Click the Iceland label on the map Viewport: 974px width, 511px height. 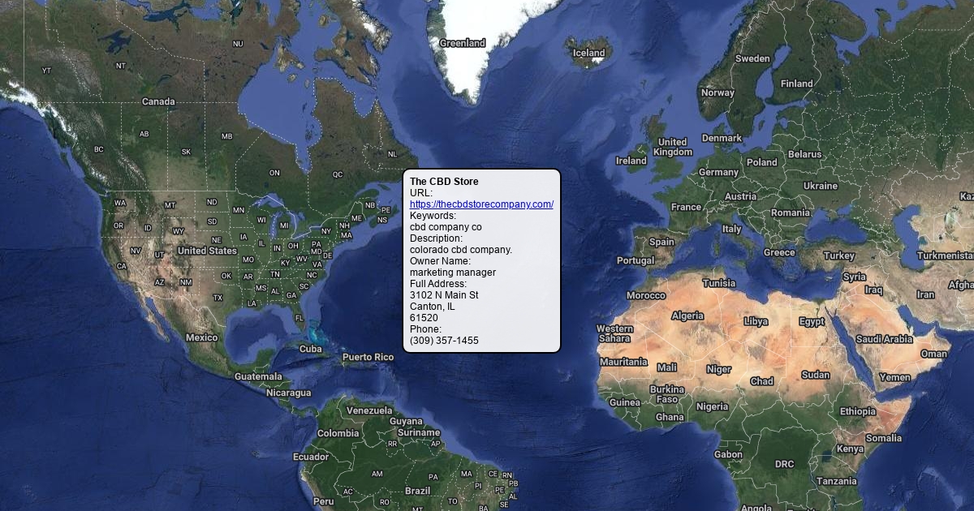[589, 54]
